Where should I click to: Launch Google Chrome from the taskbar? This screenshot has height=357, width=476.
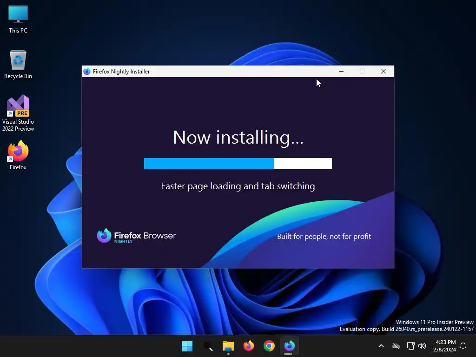click(269, 346)
